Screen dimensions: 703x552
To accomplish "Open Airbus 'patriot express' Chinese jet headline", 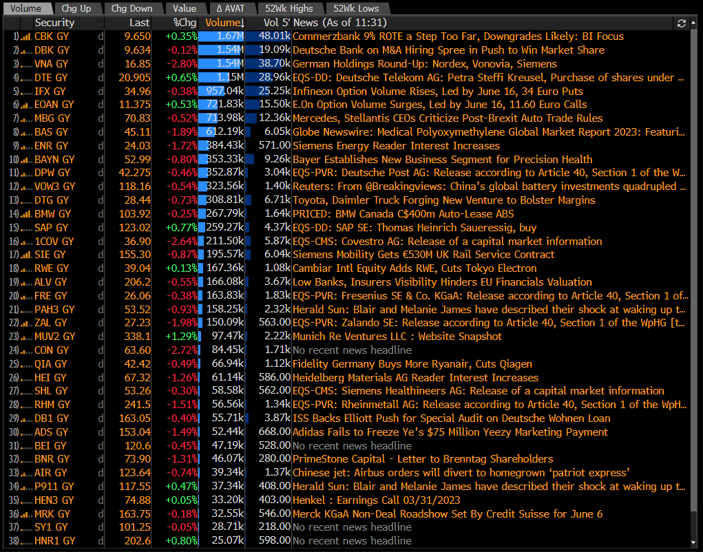I will (x=461, y=473).
